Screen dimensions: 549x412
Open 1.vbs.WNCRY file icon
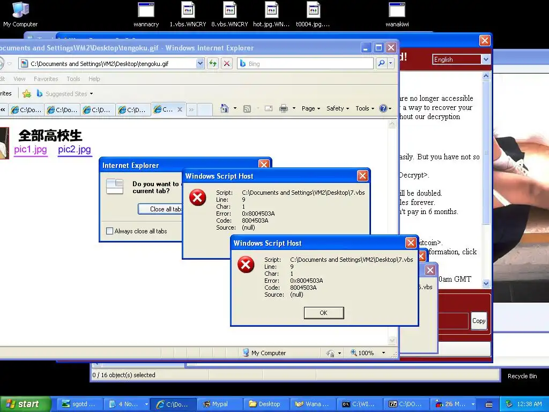[188, 14]
